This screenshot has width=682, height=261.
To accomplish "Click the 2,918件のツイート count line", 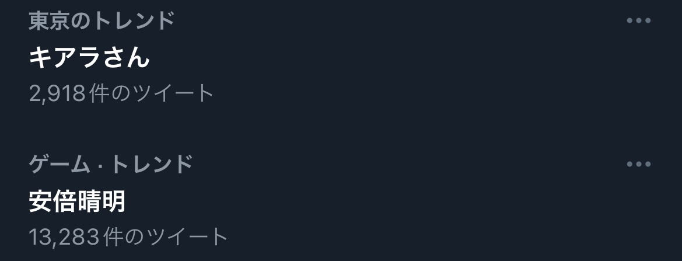I will 121,93.
